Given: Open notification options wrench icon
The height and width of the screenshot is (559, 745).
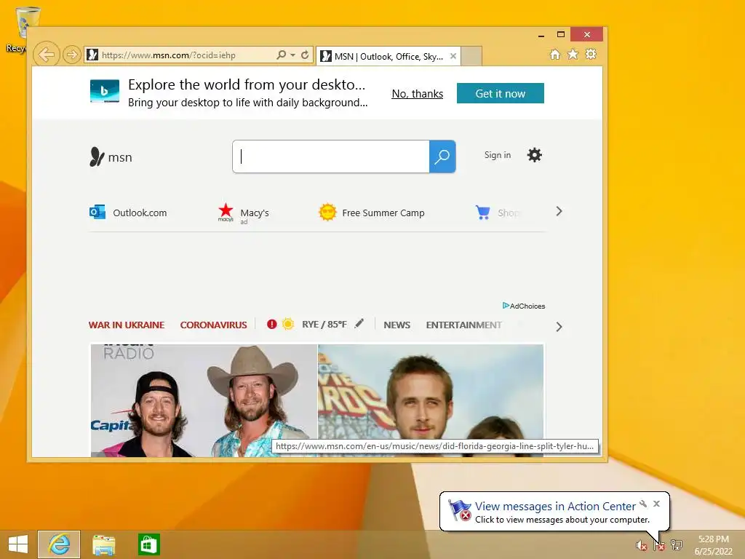Looking at the screenshot, I should 643,504.
